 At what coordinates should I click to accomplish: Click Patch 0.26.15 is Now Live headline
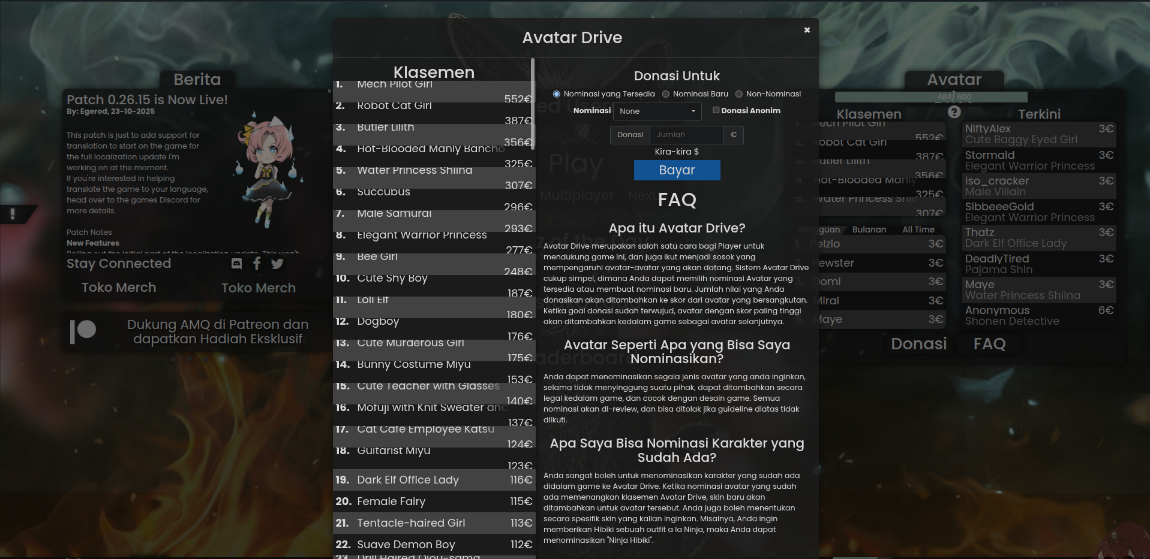pos(147,100)
